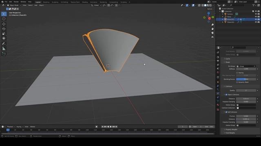
Task: Click the Shrinking Factor slider
Action: pos(246,79)
